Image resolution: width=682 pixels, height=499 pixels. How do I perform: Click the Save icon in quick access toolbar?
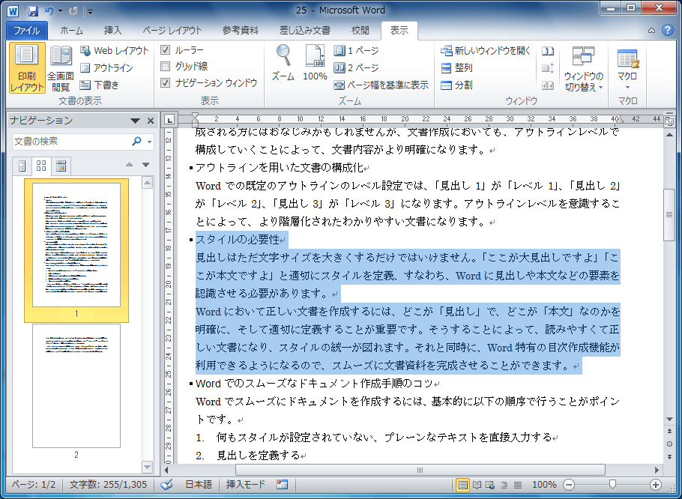point(33,10)
